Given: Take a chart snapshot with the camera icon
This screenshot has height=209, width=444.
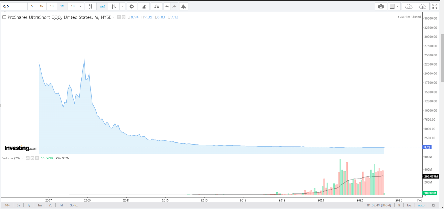Looking at the screenshot, I should click(381, 6).
